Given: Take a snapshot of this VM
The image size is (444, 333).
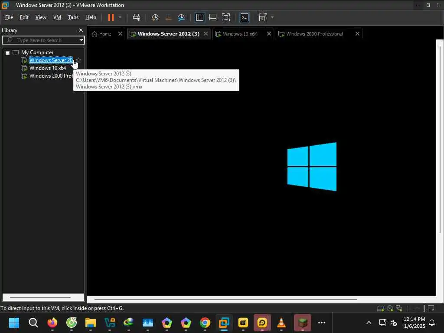Looking at the screenshot, I should tap(155, 17).
